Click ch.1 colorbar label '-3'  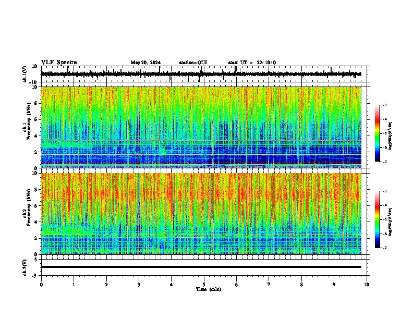(x=385, y=105)
